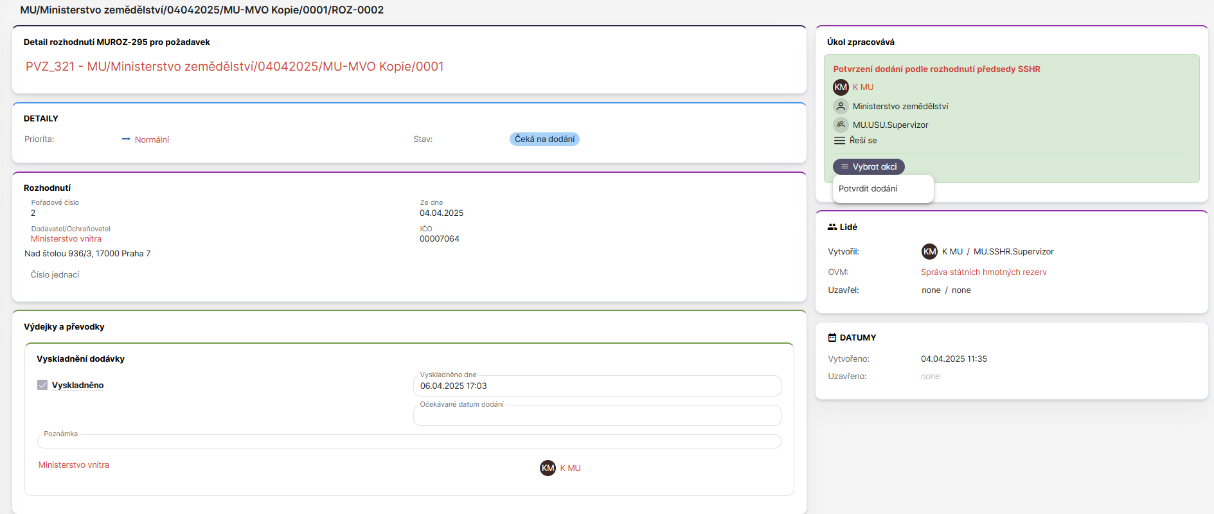Click KM avatar under Vyskladnění dodávky
Screen dimensions: 1214x514
(x=548, y=468)
